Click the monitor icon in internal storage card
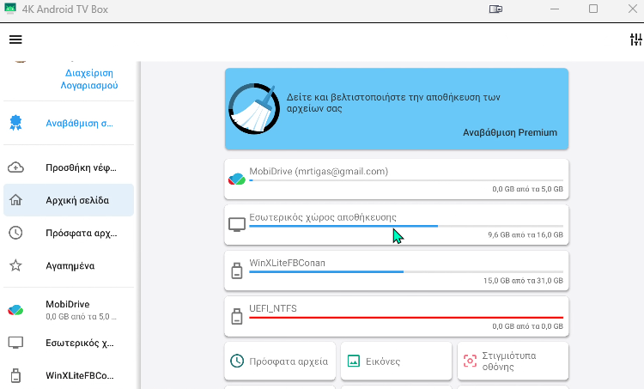Screen dimensions: 644x389 tap(237, 225)
